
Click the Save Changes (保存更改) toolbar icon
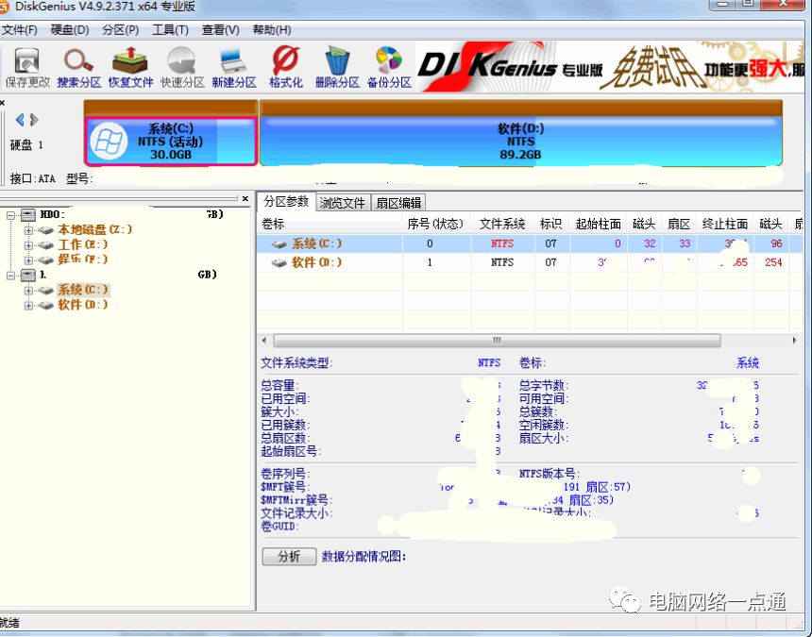click(x=27, y=67)
